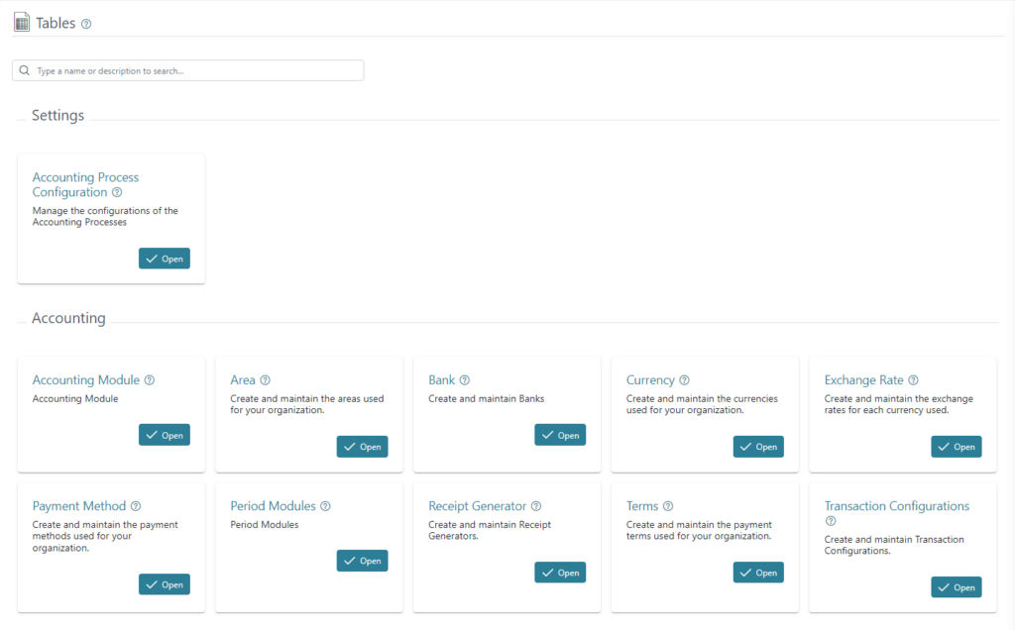Screen dimensions: 1015x630
Task: Click the Terms help icon
Action: tap(668, 505)
